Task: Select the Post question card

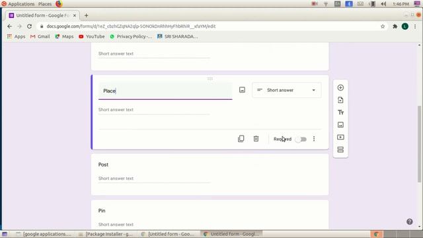Action: (x=210, y=175)
